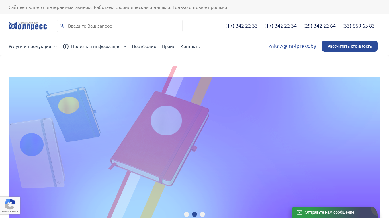Click the Privacy link in reCAPTCHA badge

pyautogui.click(x=5, y=211)
